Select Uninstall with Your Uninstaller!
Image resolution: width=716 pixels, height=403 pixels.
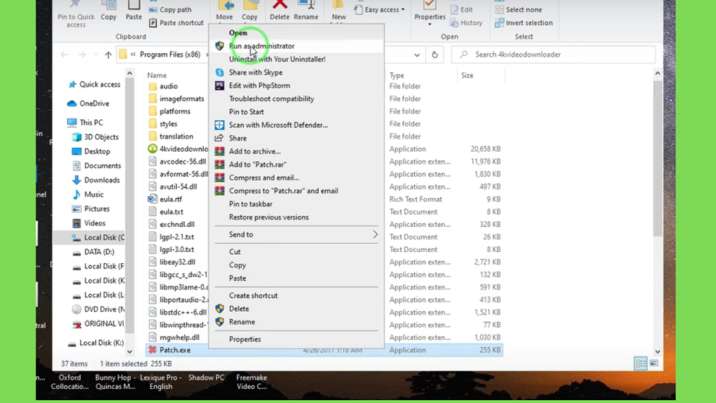(x=277, y=59)
